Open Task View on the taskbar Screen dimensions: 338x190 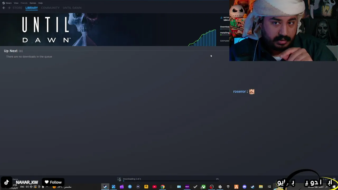[x=269, y=187]
